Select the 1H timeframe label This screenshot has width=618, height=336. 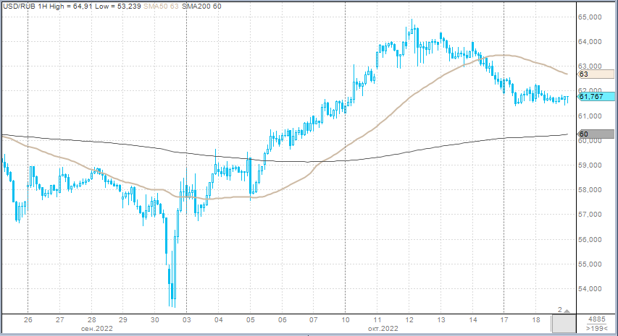[41, 6]
